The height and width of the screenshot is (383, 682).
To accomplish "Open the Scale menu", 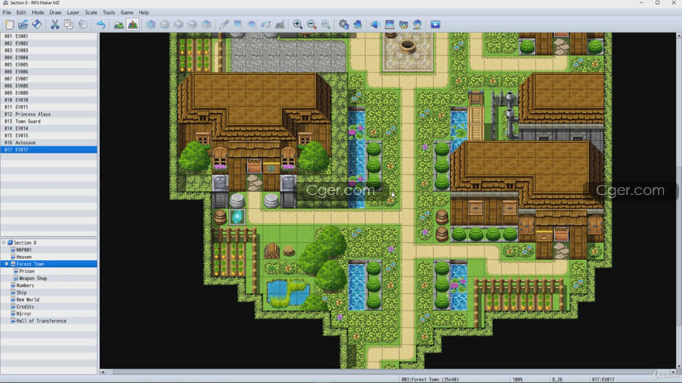I will point(91,12).
